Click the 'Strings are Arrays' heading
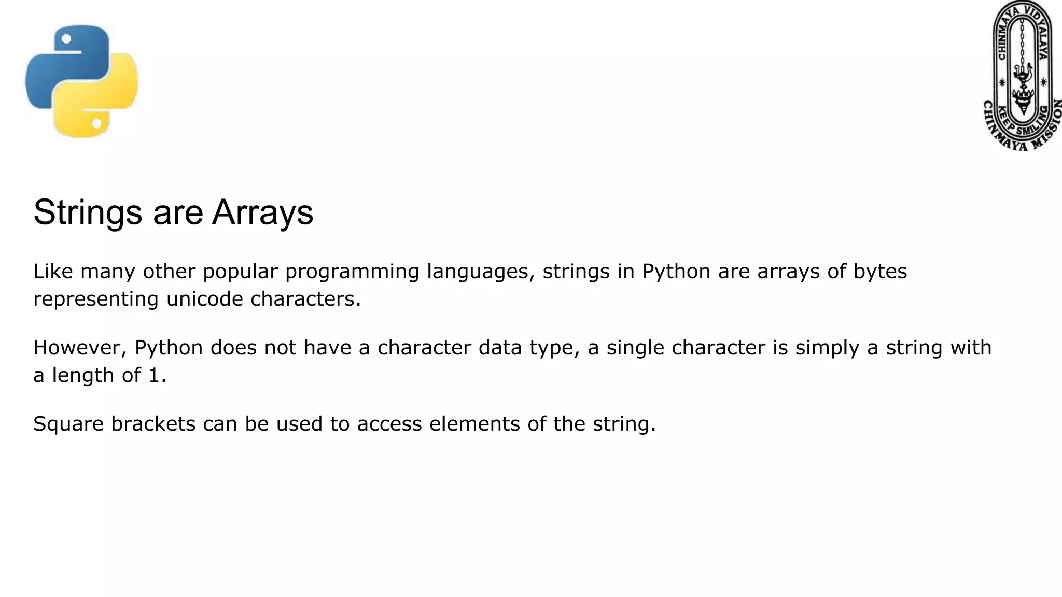 (x=173, y=212)
